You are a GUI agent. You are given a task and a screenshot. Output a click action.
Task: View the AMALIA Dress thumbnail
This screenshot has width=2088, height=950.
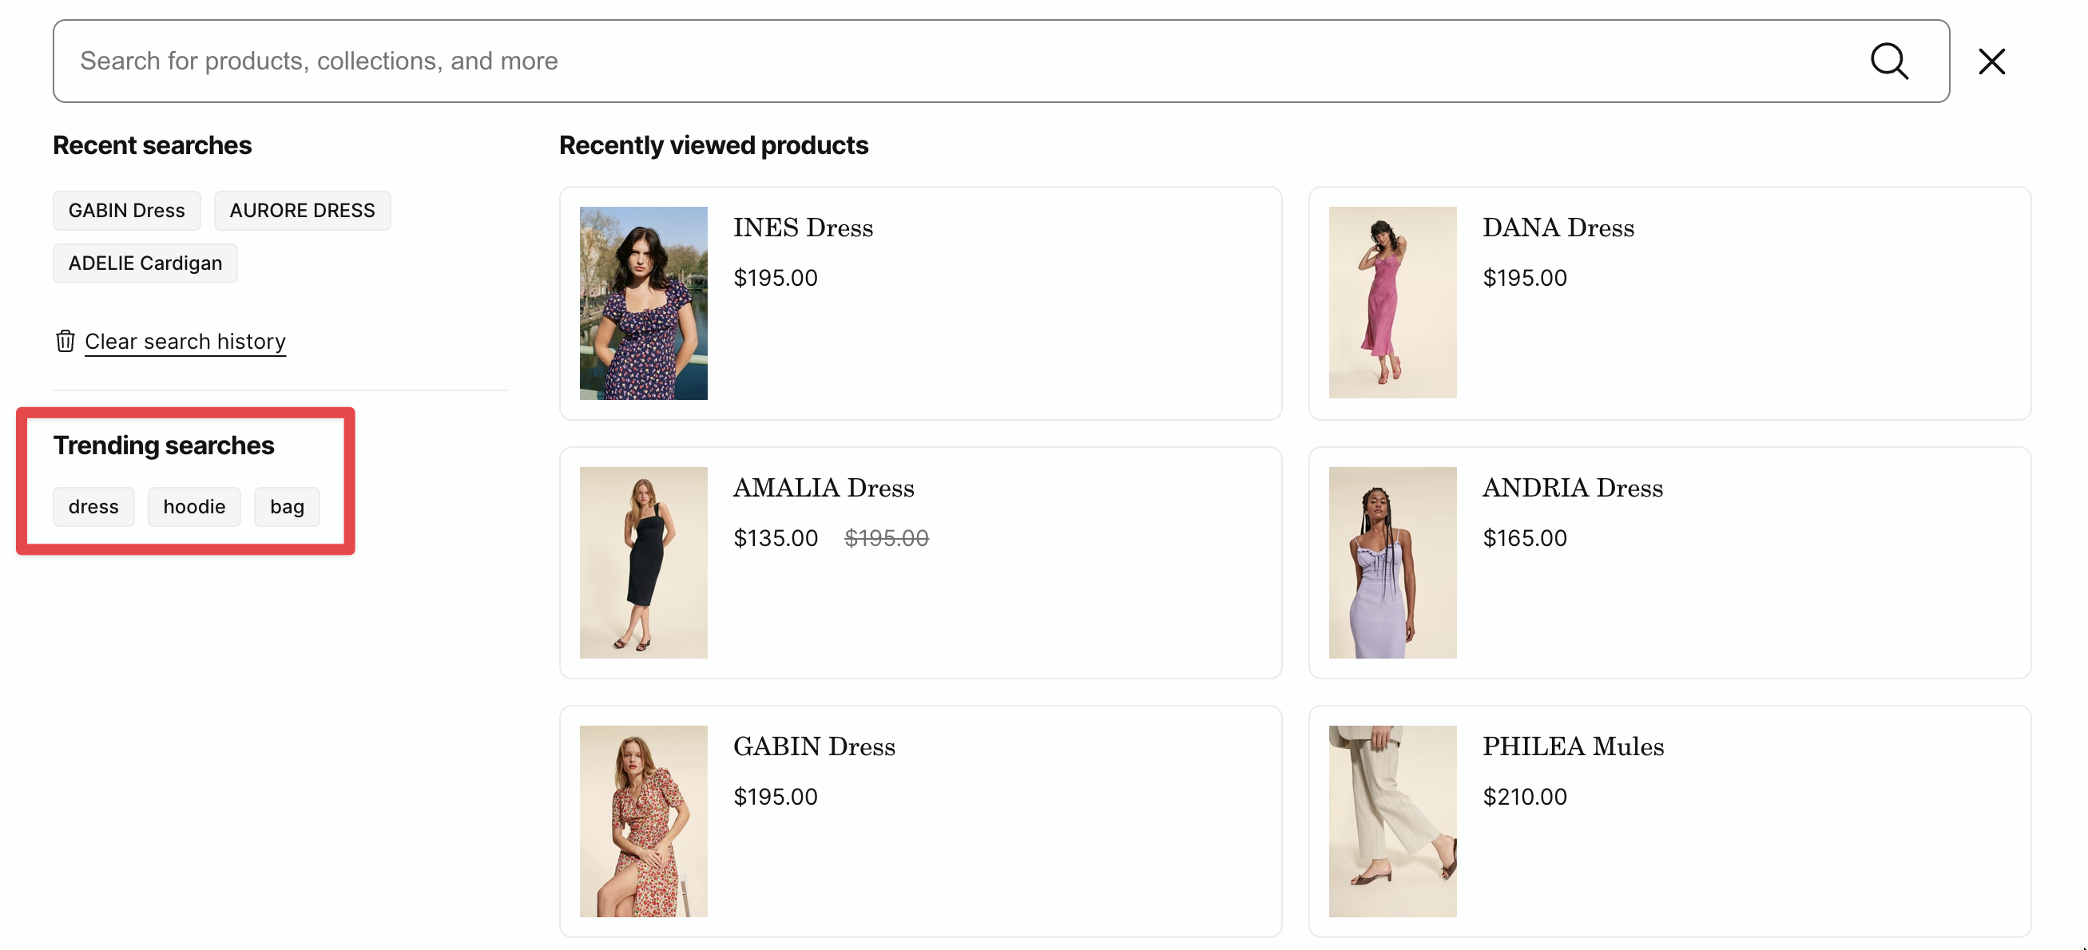643,562
